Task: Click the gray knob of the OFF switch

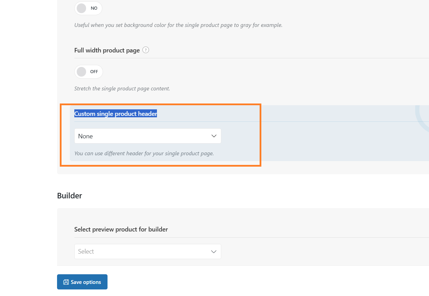Action: pyautogui.click(x=82, y=72)
